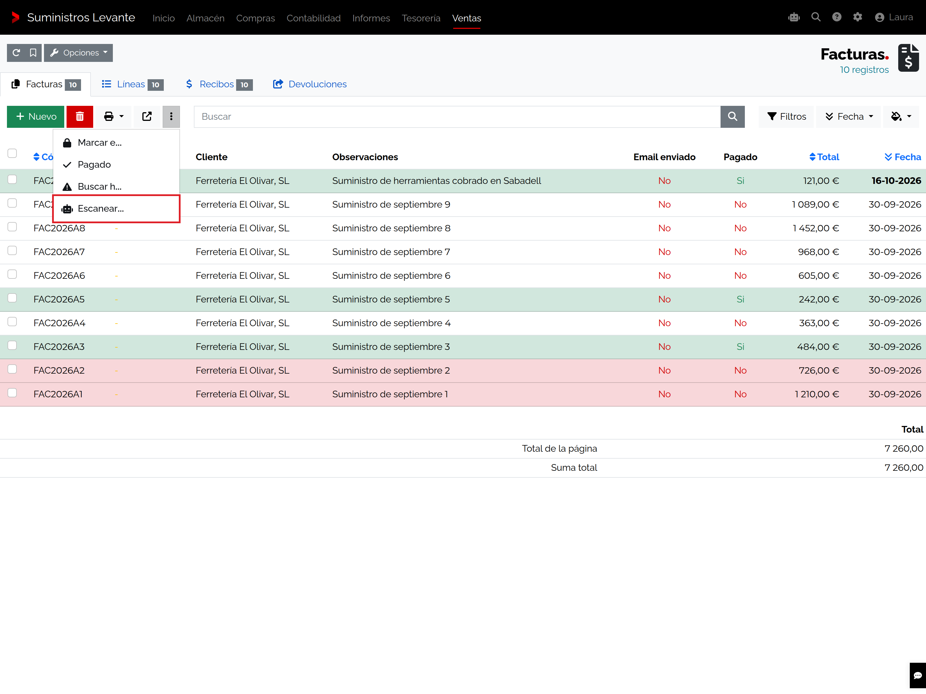Switch to the Recibos tab
The image size is (926, 694).
218,84
